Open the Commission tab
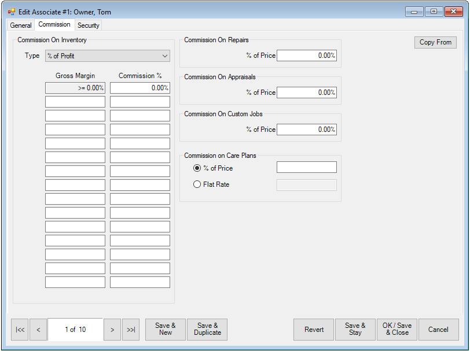 54,25
